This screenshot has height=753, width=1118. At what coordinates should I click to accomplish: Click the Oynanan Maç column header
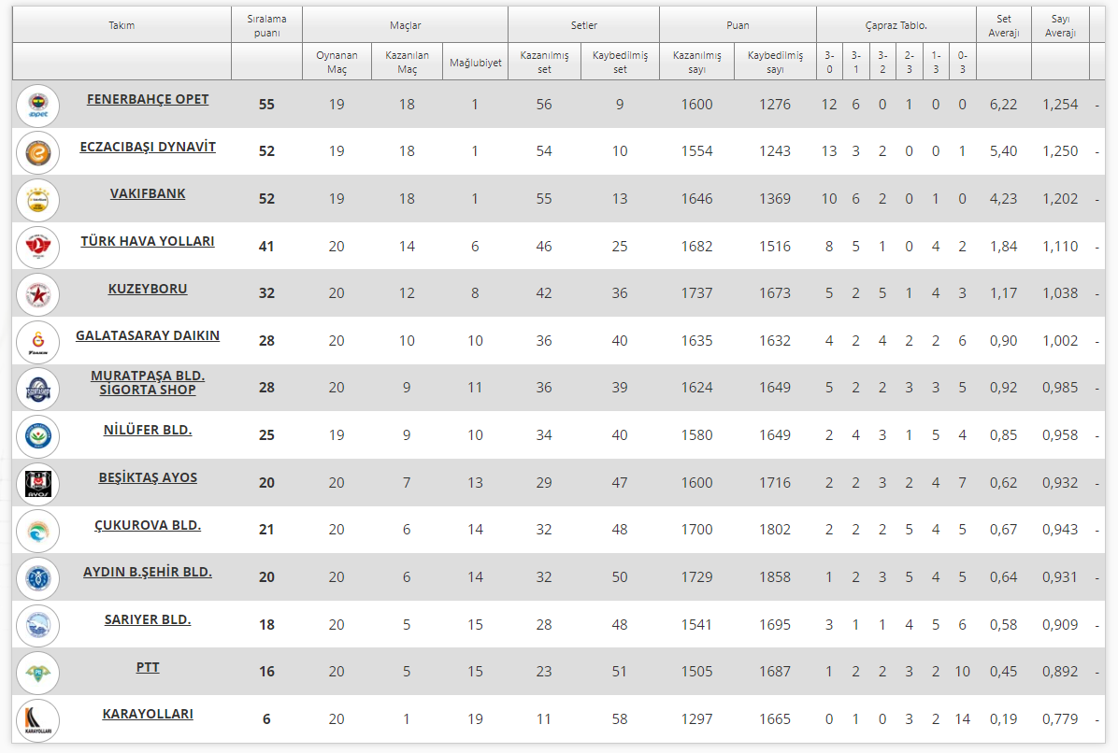pyautogui.click(x=337, y=62)
